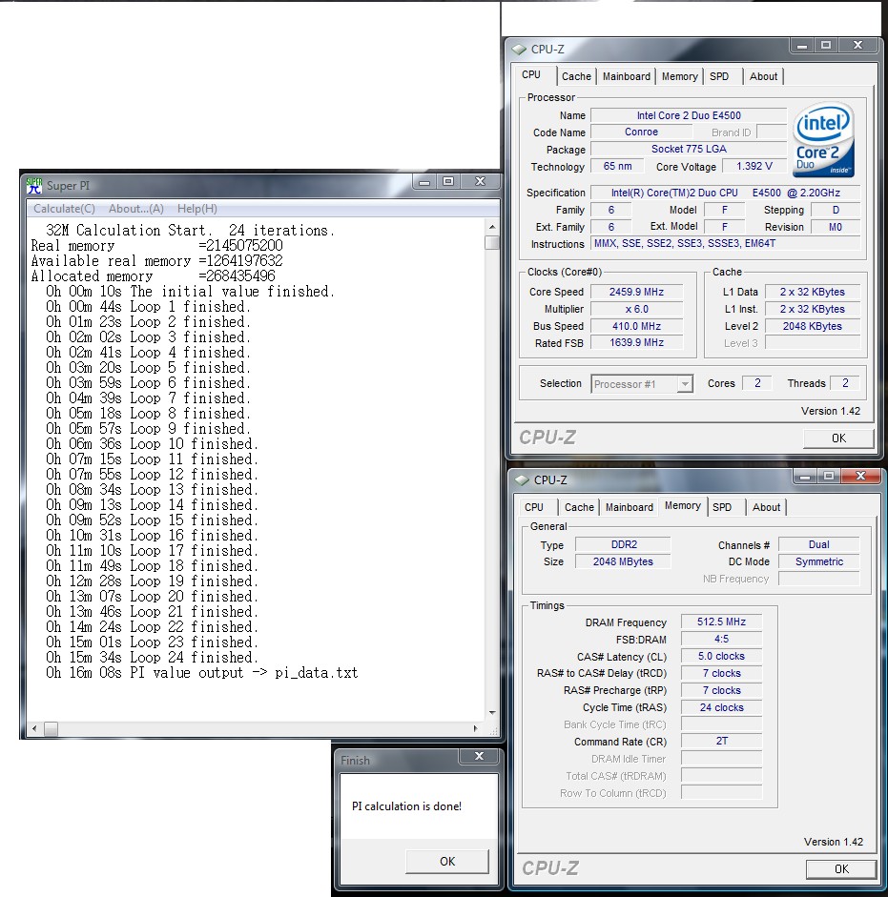Click the Command Rate value '2T'
This screenshot has width=888, height=897.
[x=721, y=742]
